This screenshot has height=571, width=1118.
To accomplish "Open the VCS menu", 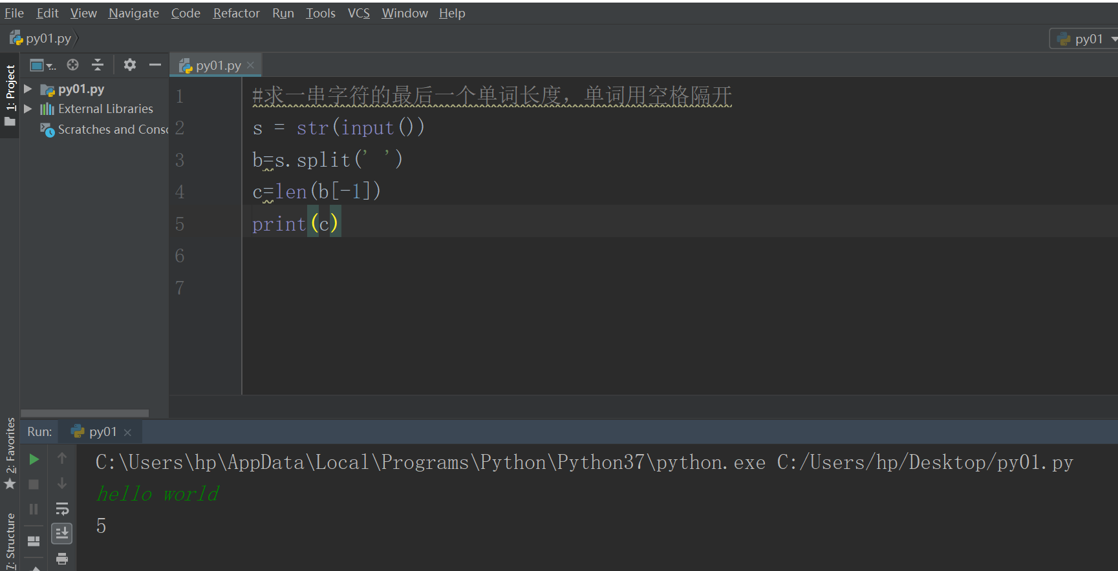I will coord(359,13).
